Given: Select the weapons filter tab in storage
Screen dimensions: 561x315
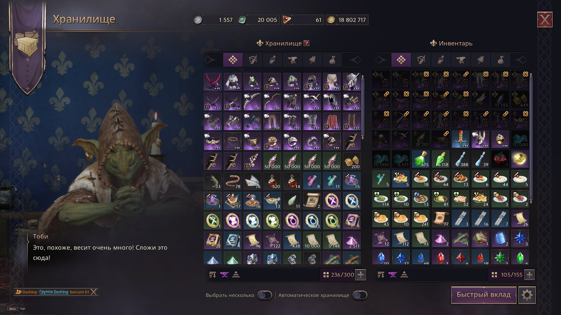Looking at the screenshot, I should tap(253, 60).
